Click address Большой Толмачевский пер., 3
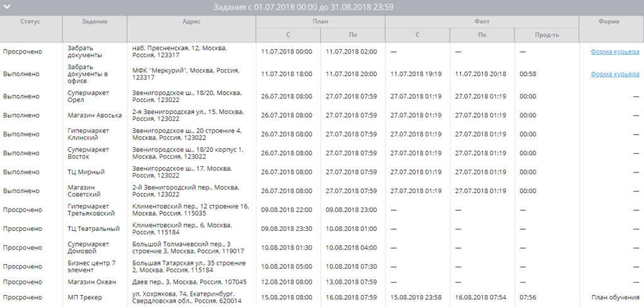The width and height of the screenshot is (644, 307). [188, 248]
